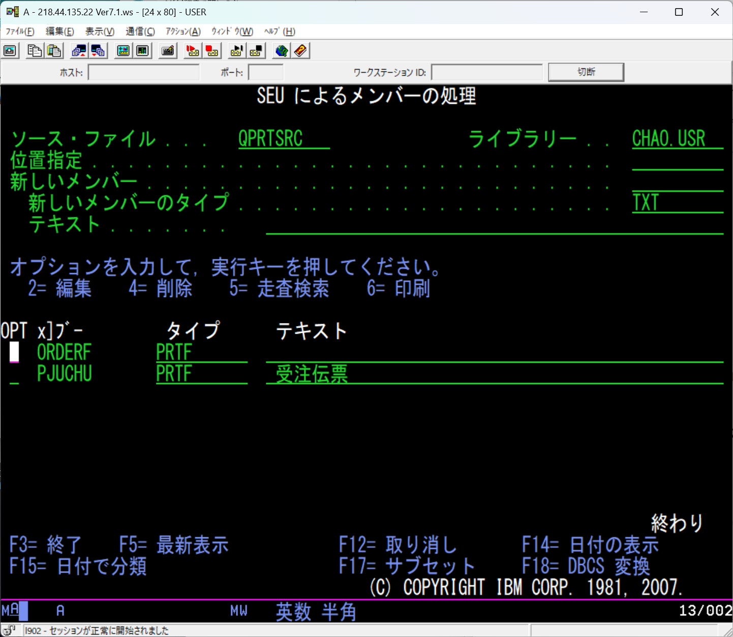
Task: Open the 表示(V) menu
Action: click(100, 32)
